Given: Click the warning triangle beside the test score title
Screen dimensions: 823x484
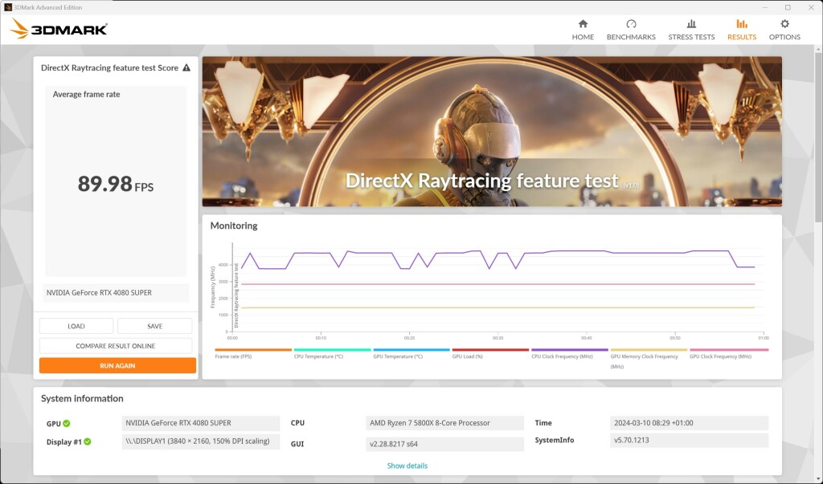Looking at the screenshot, I should click(x=186, y=68).
